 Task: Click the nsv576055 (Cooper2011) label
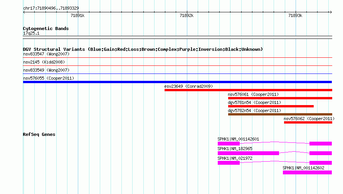coord(49,78)
